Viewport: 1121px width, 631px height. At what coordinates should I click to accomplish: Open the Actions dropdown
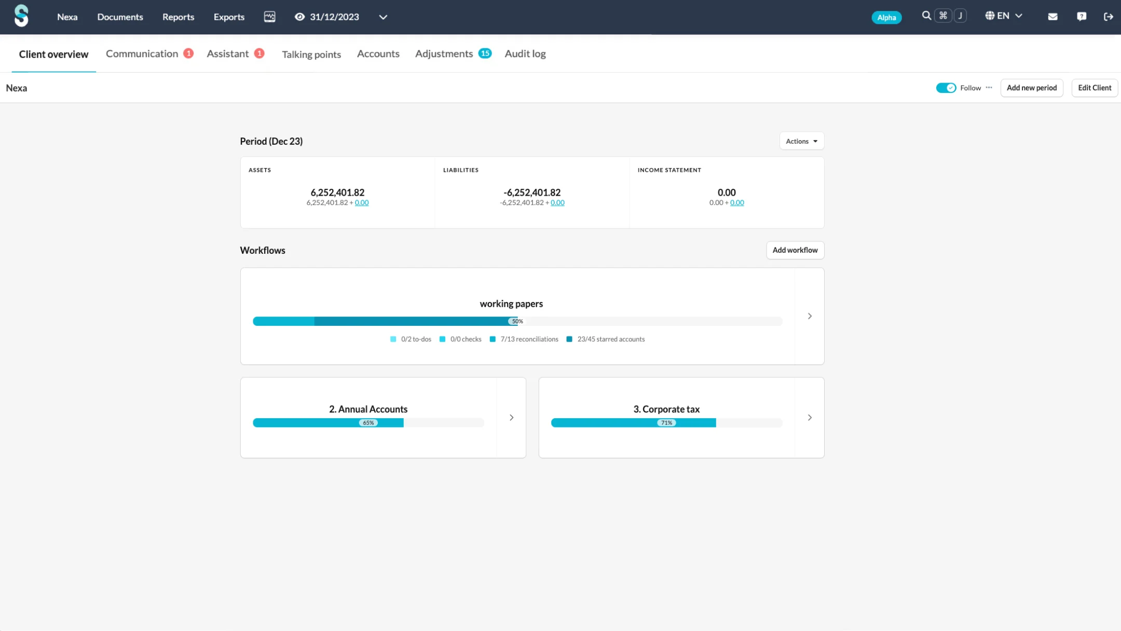801,141
